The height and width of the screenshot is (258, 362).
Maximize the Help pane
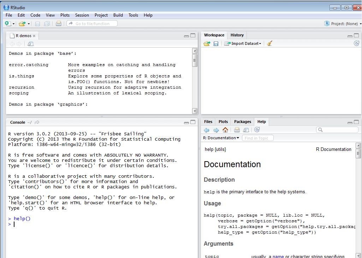[356, 122]
